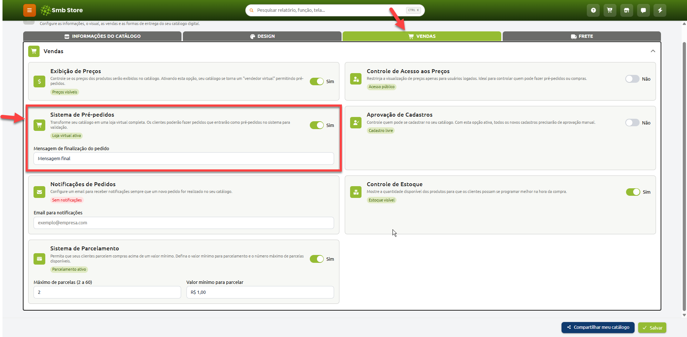Open the storefront icon in header
The height and width of the screenshot is (337, 687).
coord(626,10)
